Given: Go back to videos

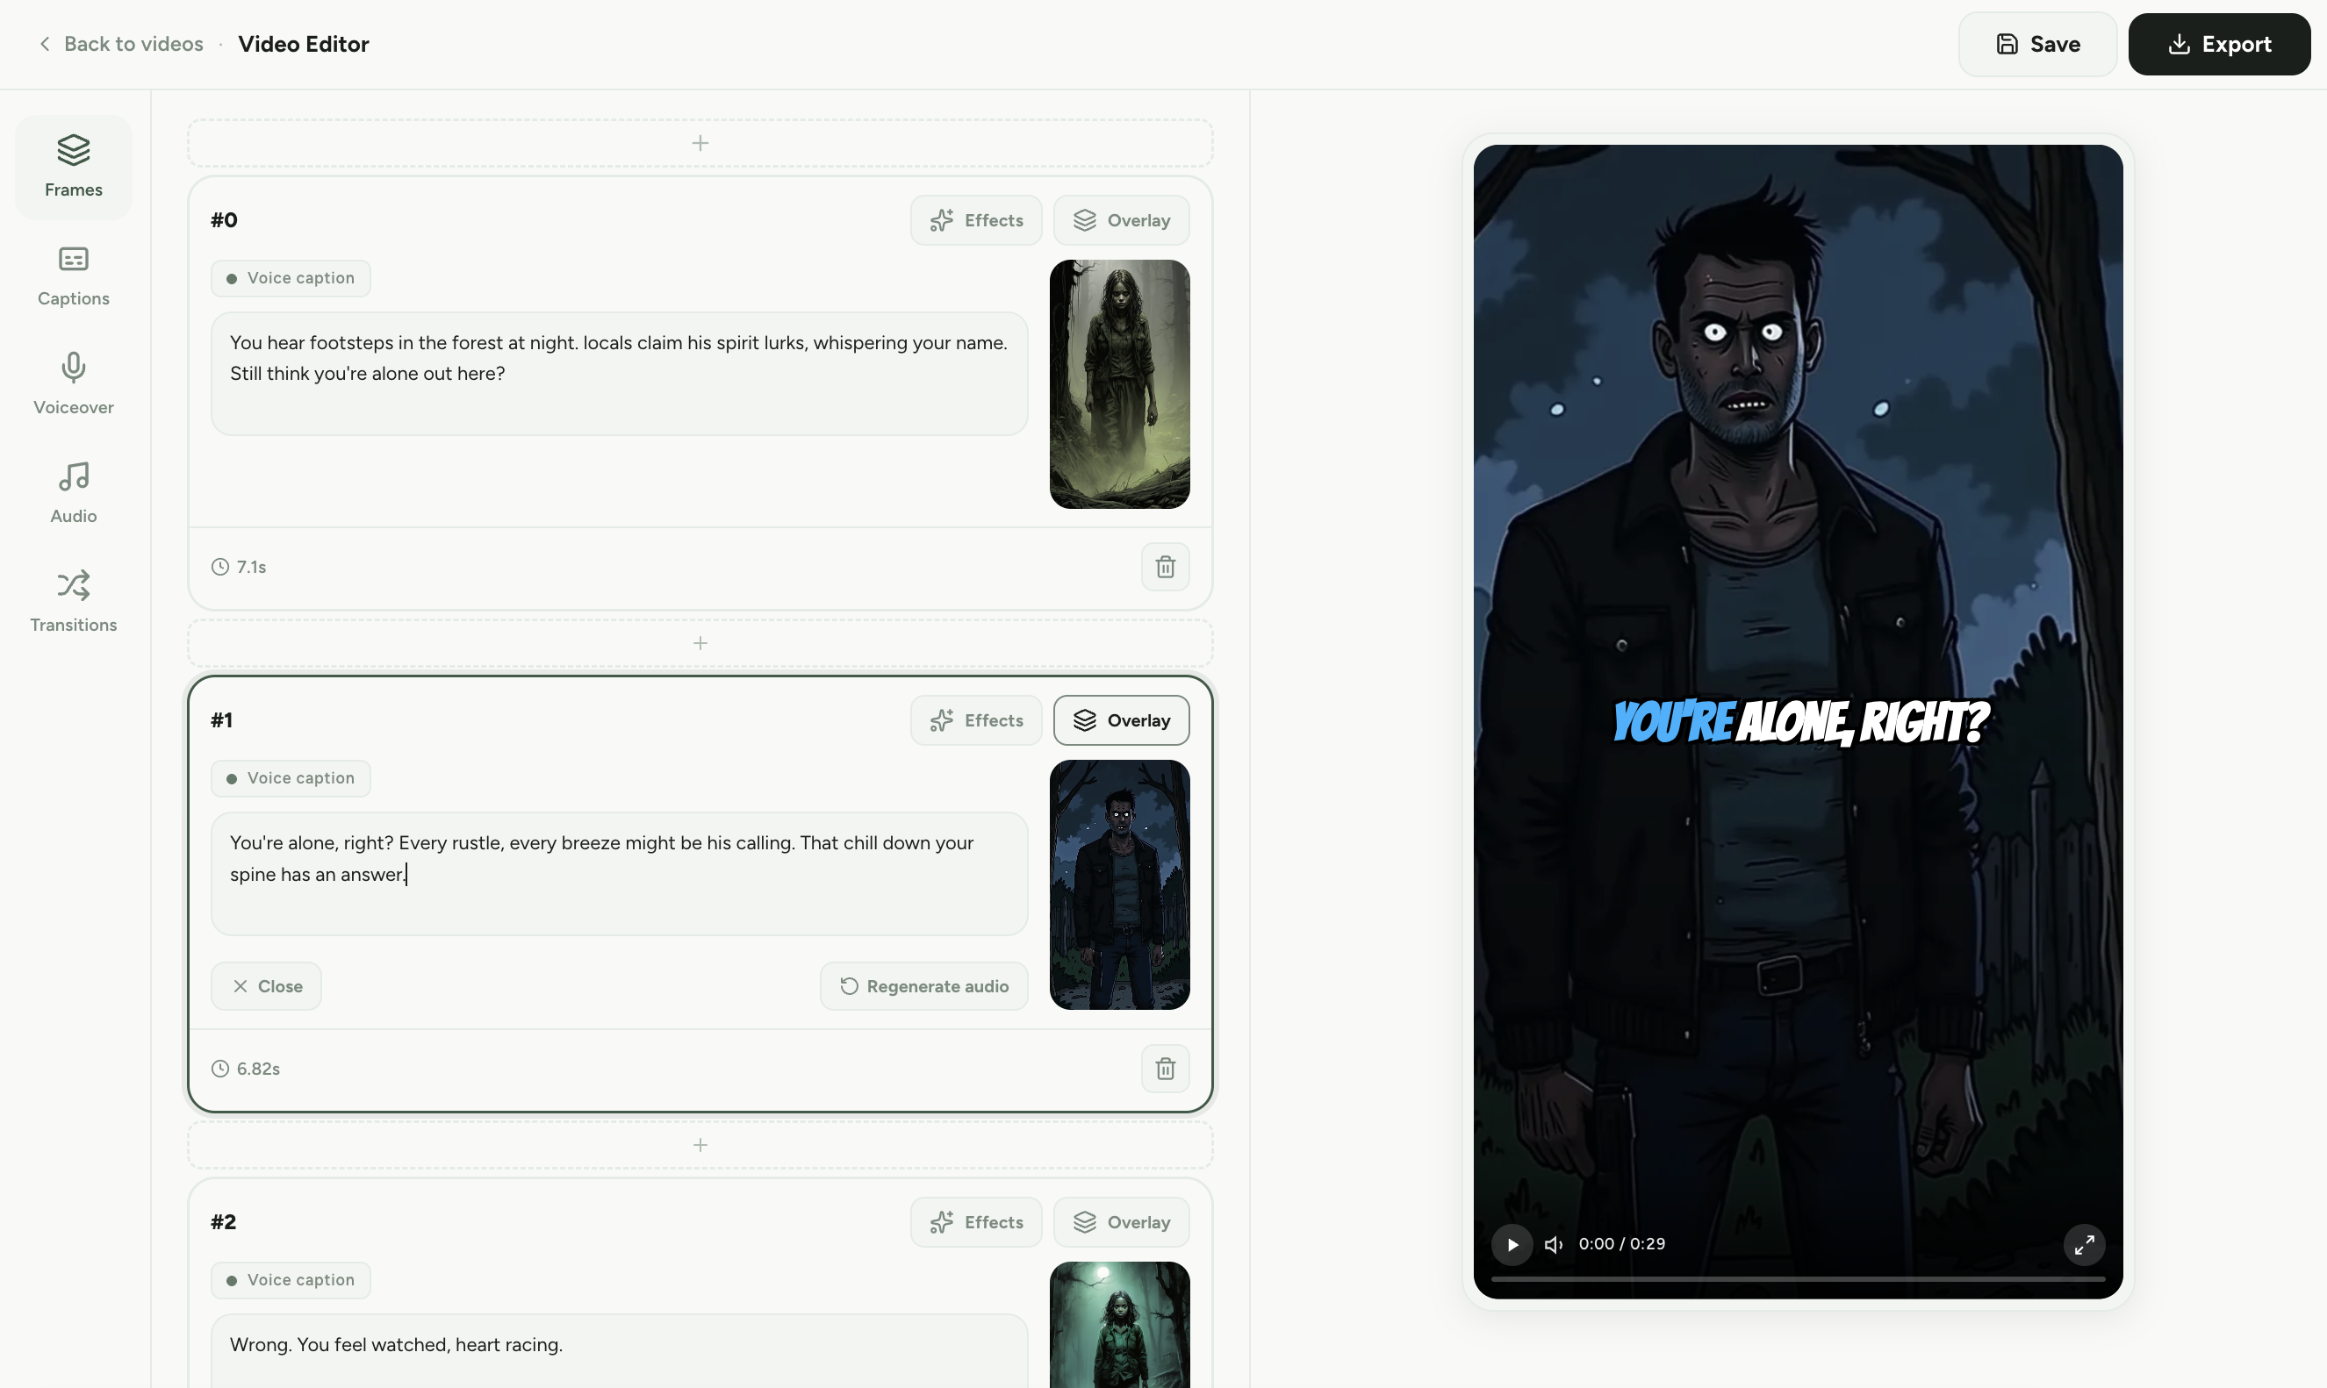Looking at the screenshot, I should [x=121, y=44].
